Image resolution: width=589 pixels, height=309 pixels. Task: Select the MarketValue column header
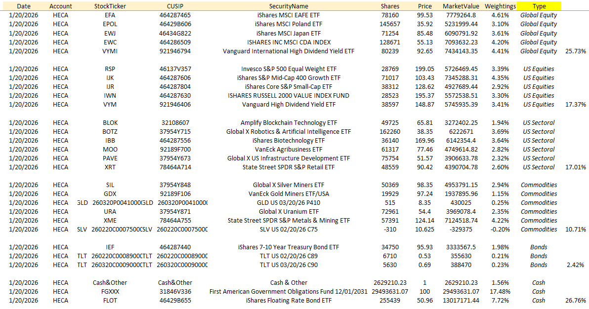462,6
